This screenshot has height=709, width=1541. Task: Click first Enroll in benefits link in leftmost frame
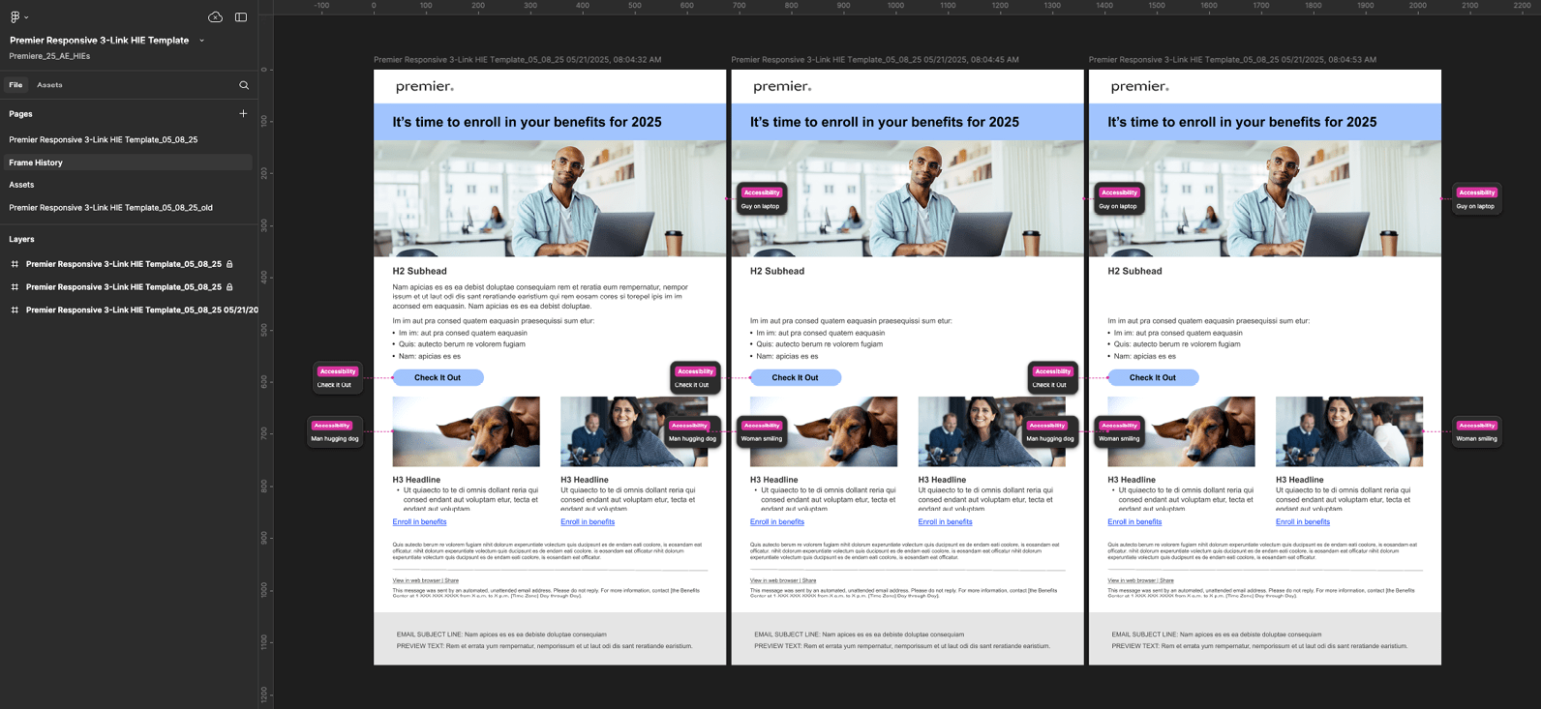[419, 522]
